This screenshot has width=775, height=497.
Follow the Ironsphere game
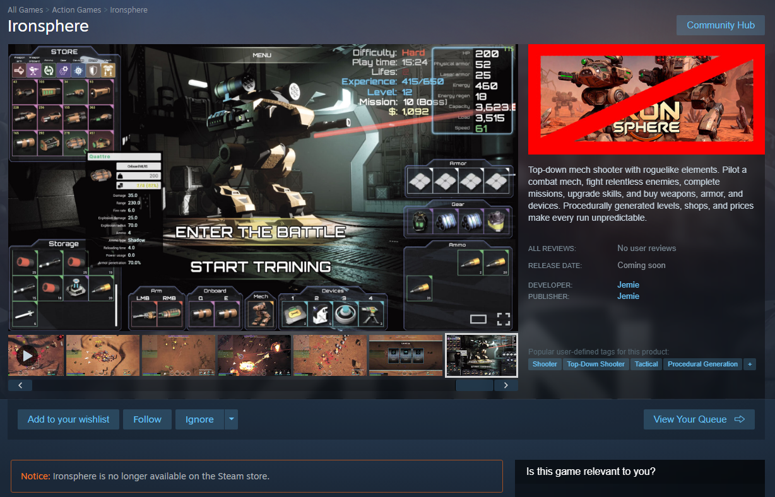[147, 419]
